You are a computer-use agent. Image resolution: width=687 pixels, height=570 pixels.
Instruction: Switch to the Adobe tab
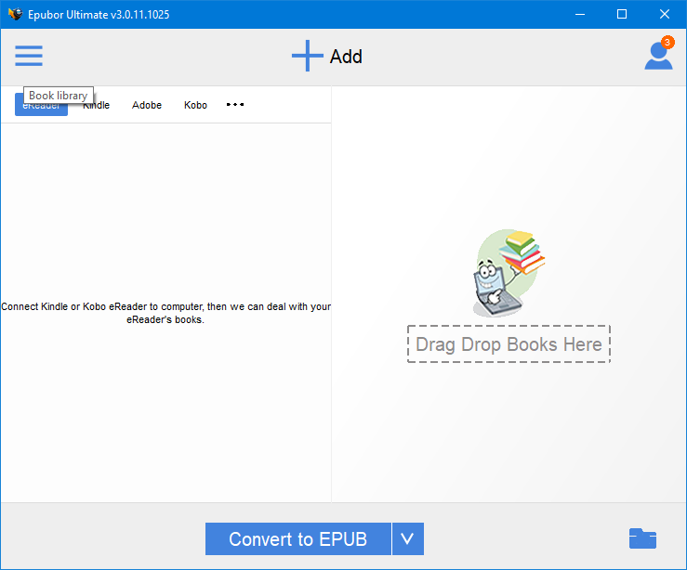pos(147,105)
